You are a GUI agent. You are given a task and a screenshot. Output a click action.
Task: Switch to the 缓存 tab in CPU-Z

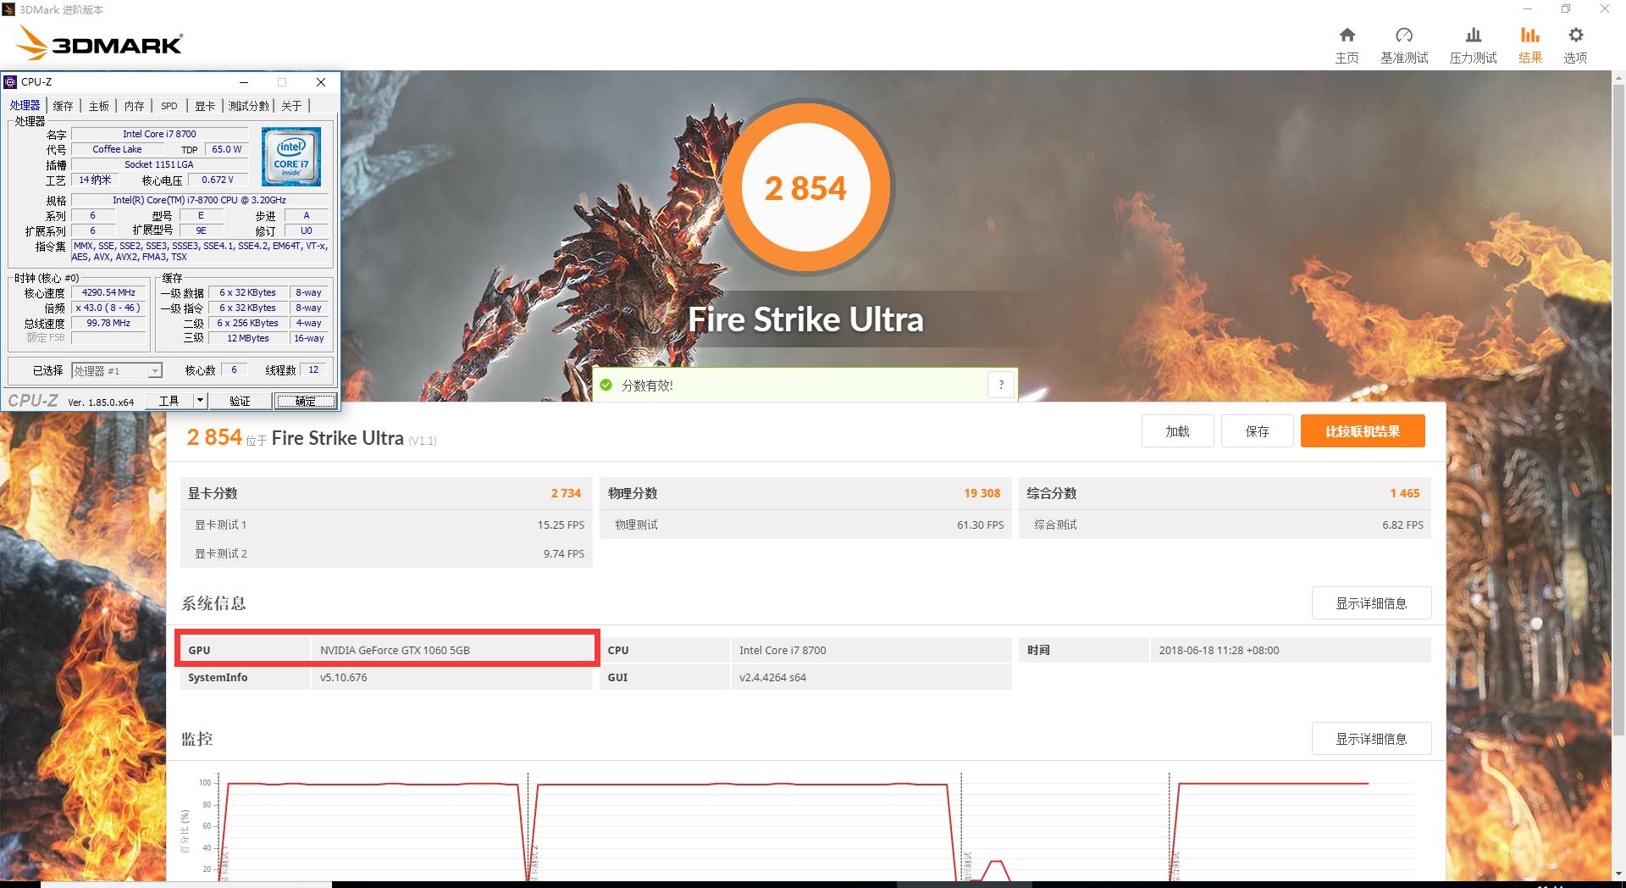[x=63, y=105]
